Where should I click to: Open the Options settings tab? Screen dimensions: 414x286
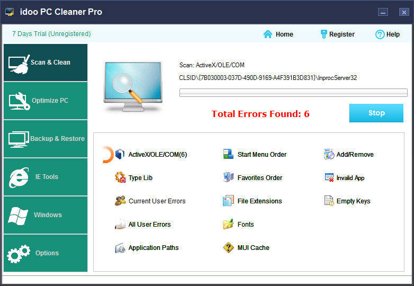coord(46,253)
